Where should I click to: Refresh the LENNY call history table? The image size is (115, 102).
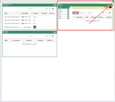46,36
